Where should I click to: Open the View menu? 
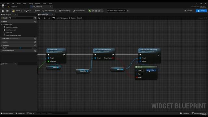coord(25,4)
